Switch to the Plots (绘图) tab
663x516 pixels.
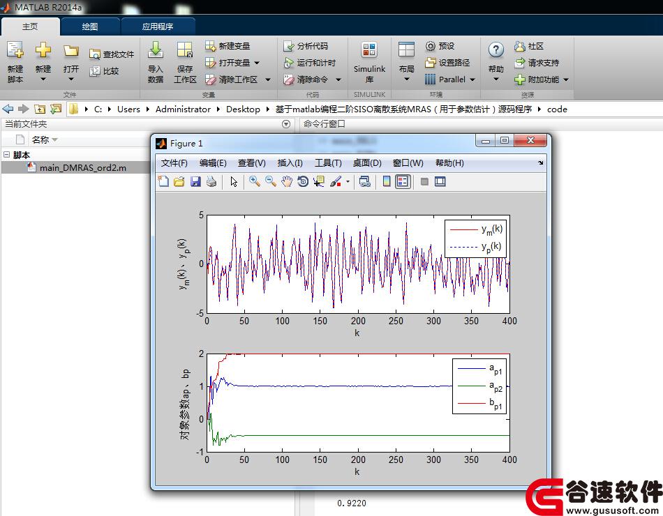(89, 26)
